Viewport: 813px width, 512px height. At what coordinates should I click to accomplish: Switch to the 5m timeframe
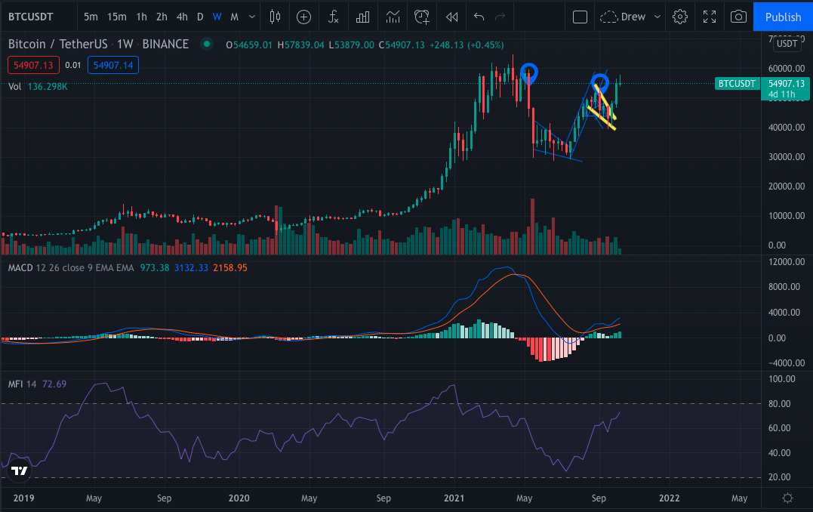[91, 17]
